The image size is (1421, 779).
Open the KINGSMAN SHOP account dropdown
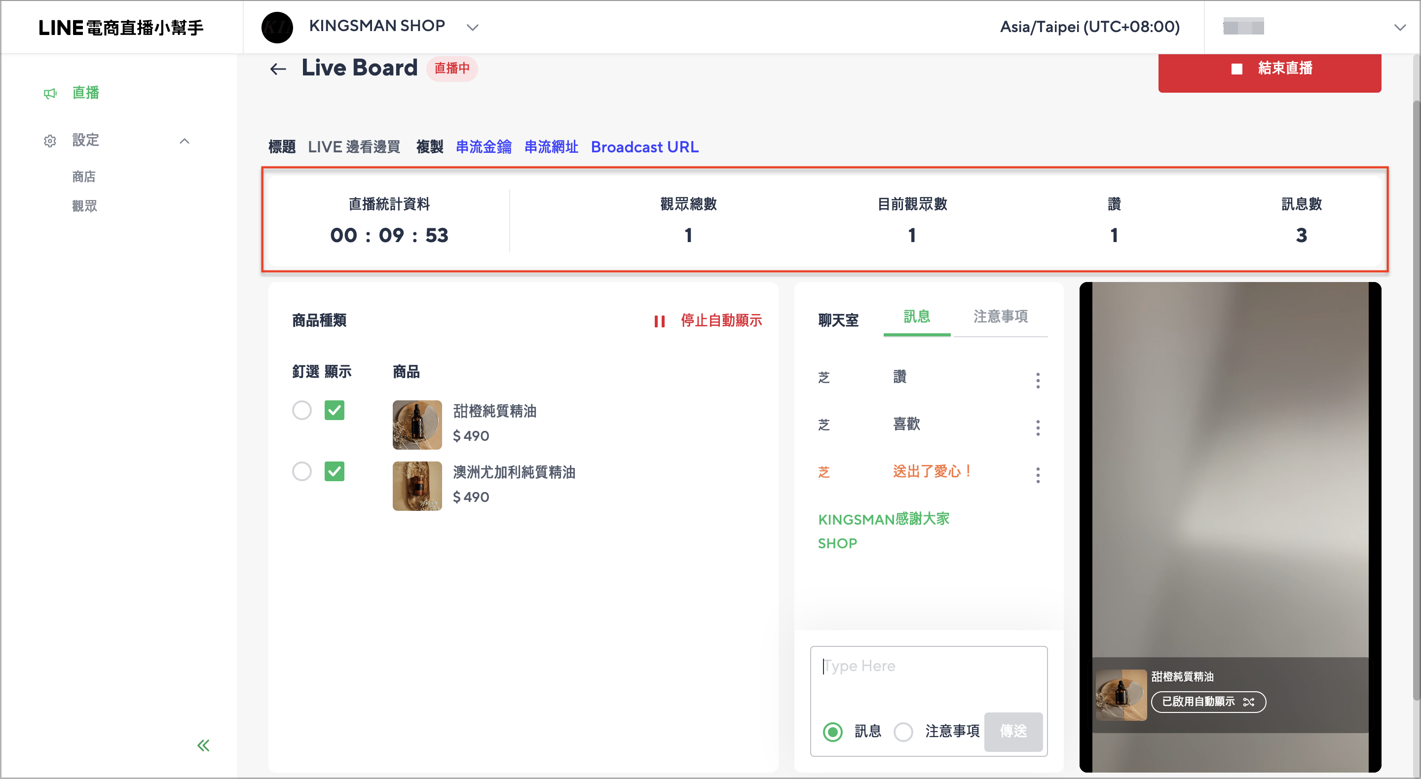472,27
